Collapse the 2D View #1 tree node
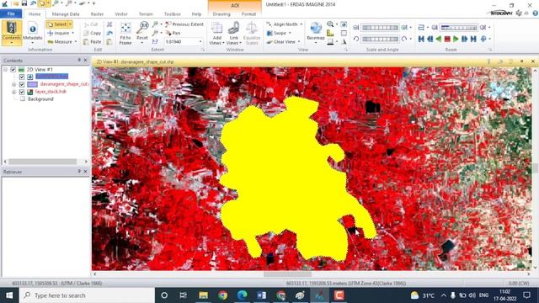The width and height of the screenshot is (539, 303). pyautogui.click(x=6, y=69)
